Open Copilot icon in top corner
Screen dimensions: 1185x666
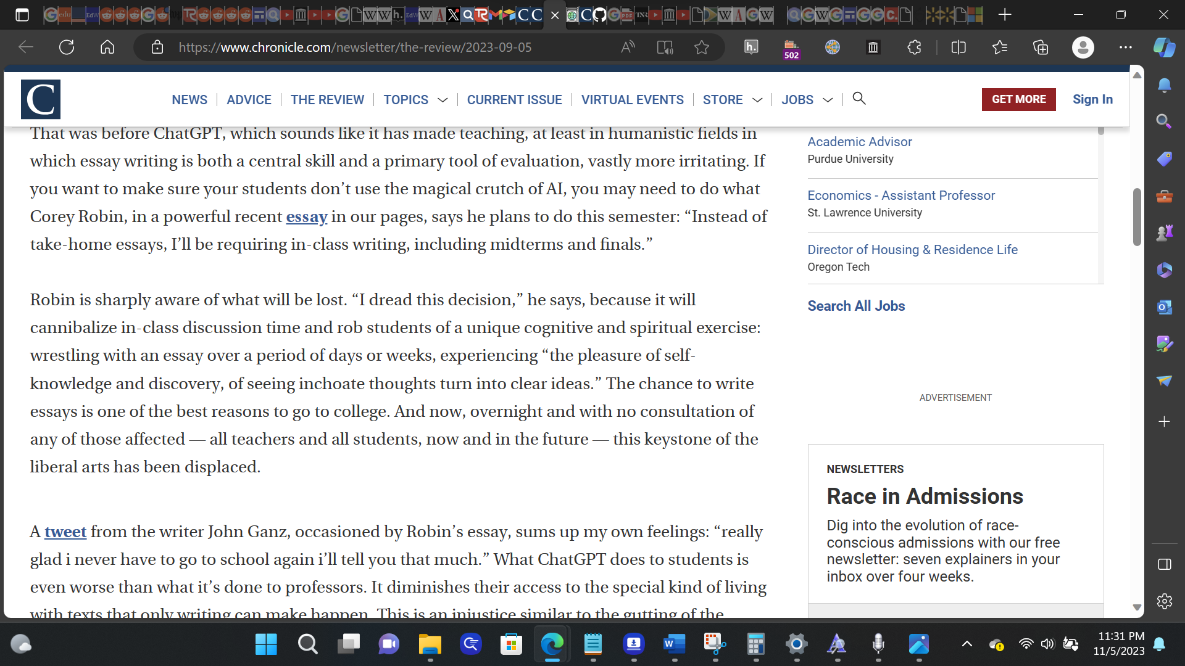click(x=1164, y=47)
